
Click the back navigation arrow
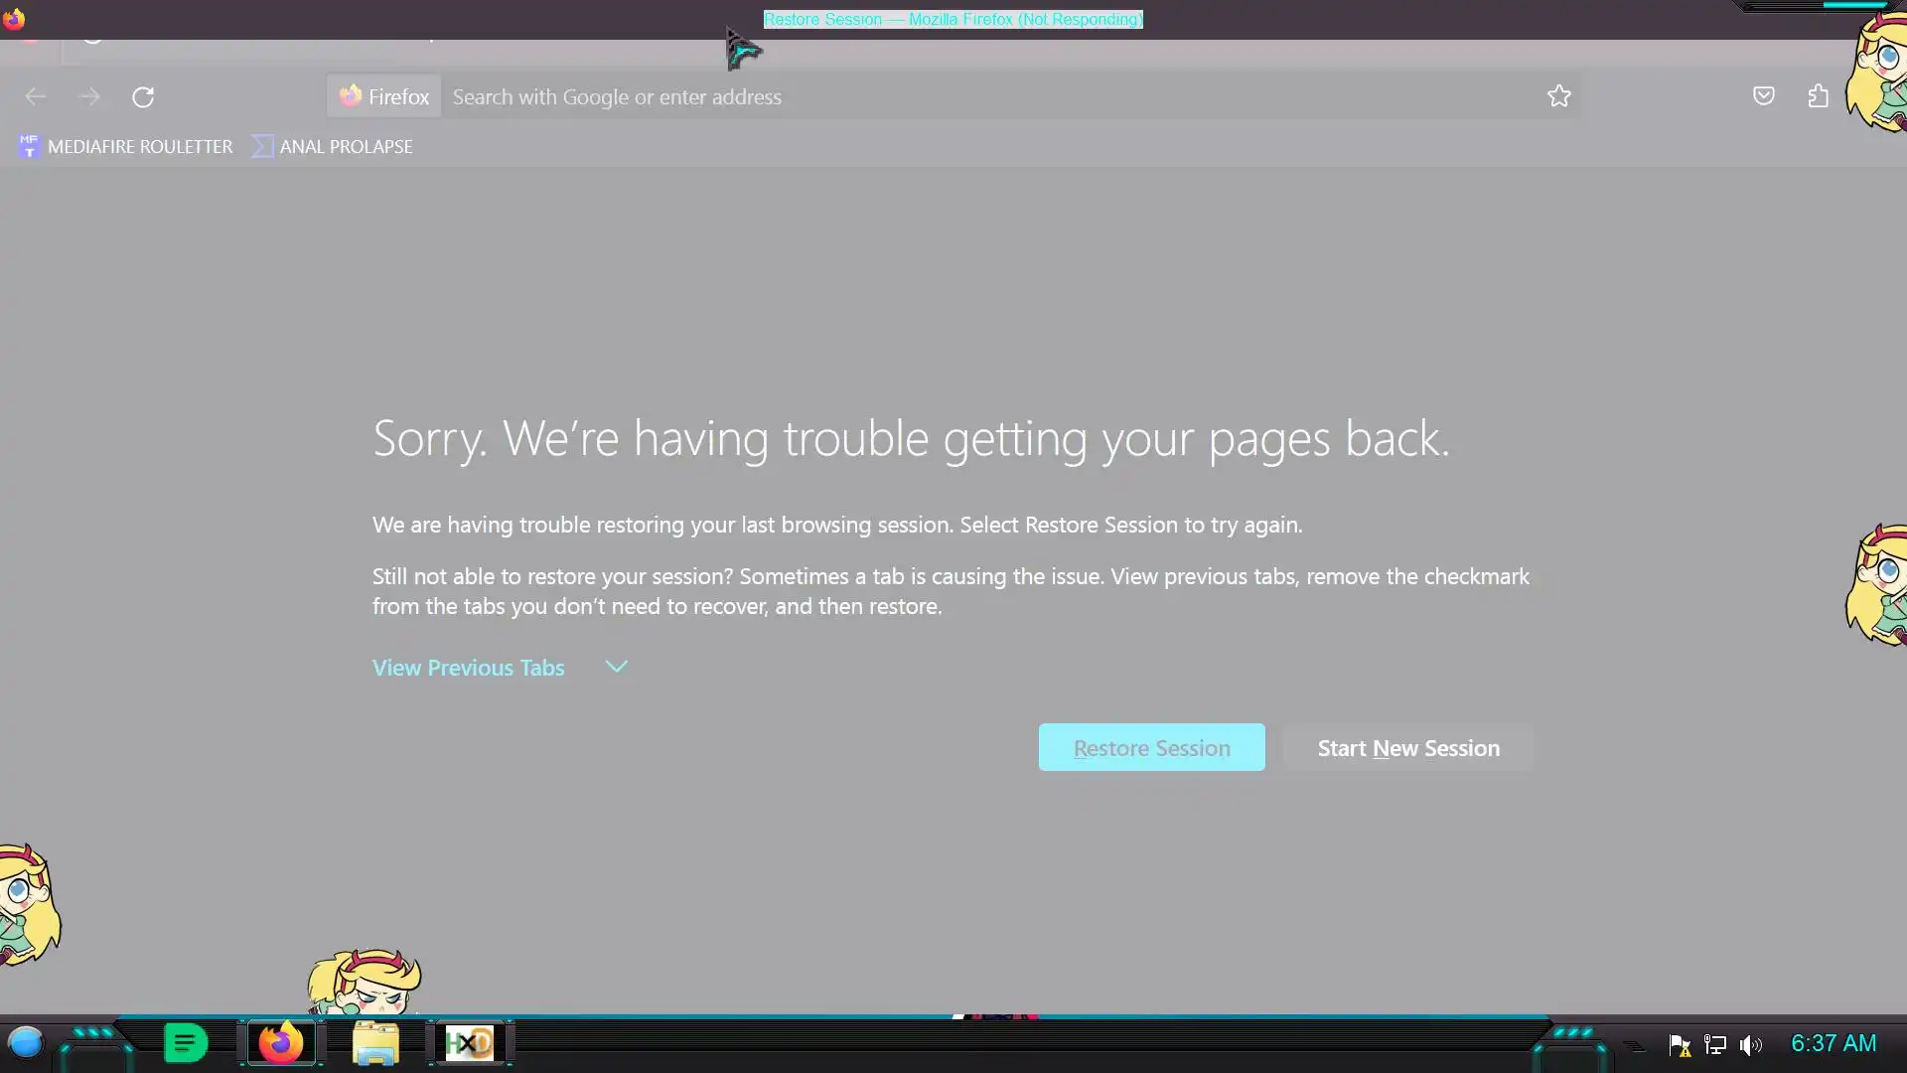coord(36,96)
